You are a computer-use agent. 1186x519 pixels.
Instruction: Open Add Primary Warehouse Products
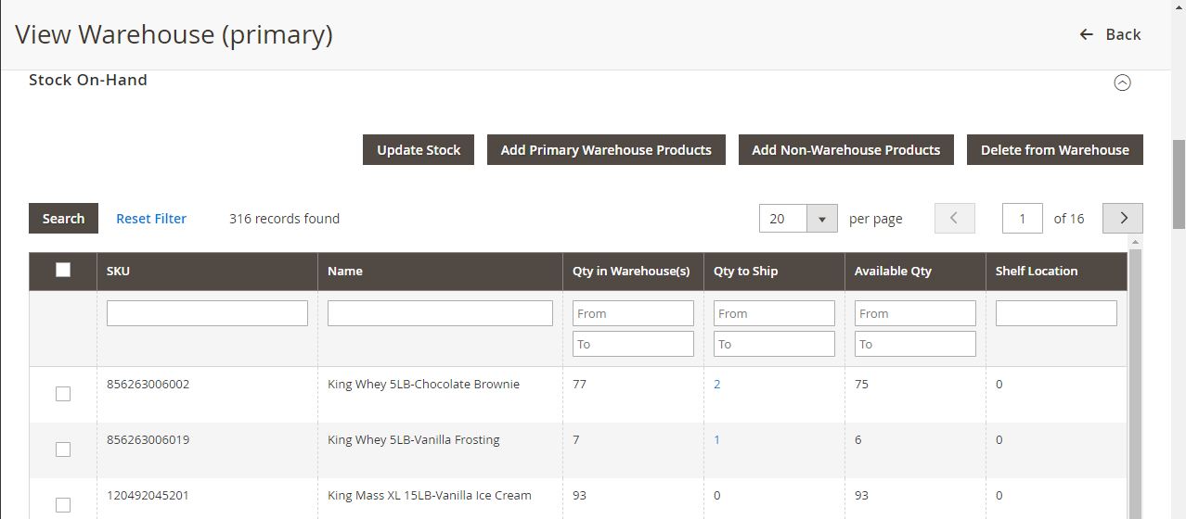(606, 150)
